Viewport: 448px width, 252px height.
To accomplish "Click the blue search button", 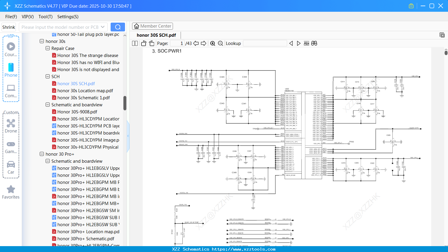I will [118, 27].
